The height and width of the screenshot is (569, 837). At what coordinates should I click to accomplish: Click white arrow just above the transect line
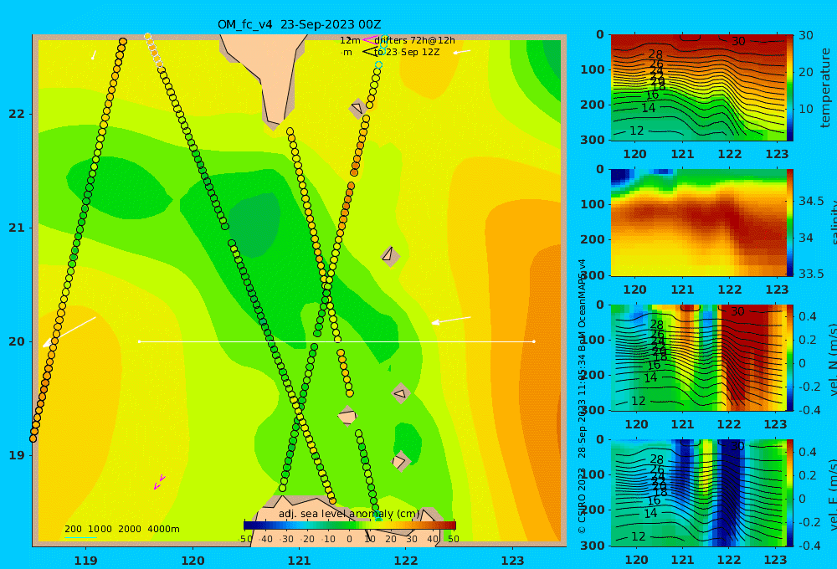coord(451,320)
